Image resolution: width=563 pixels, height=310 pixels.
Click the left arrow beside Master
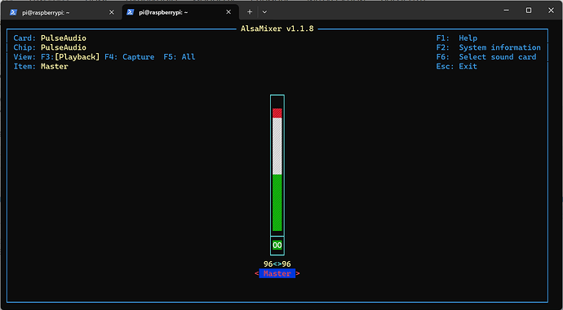[257, 274]
